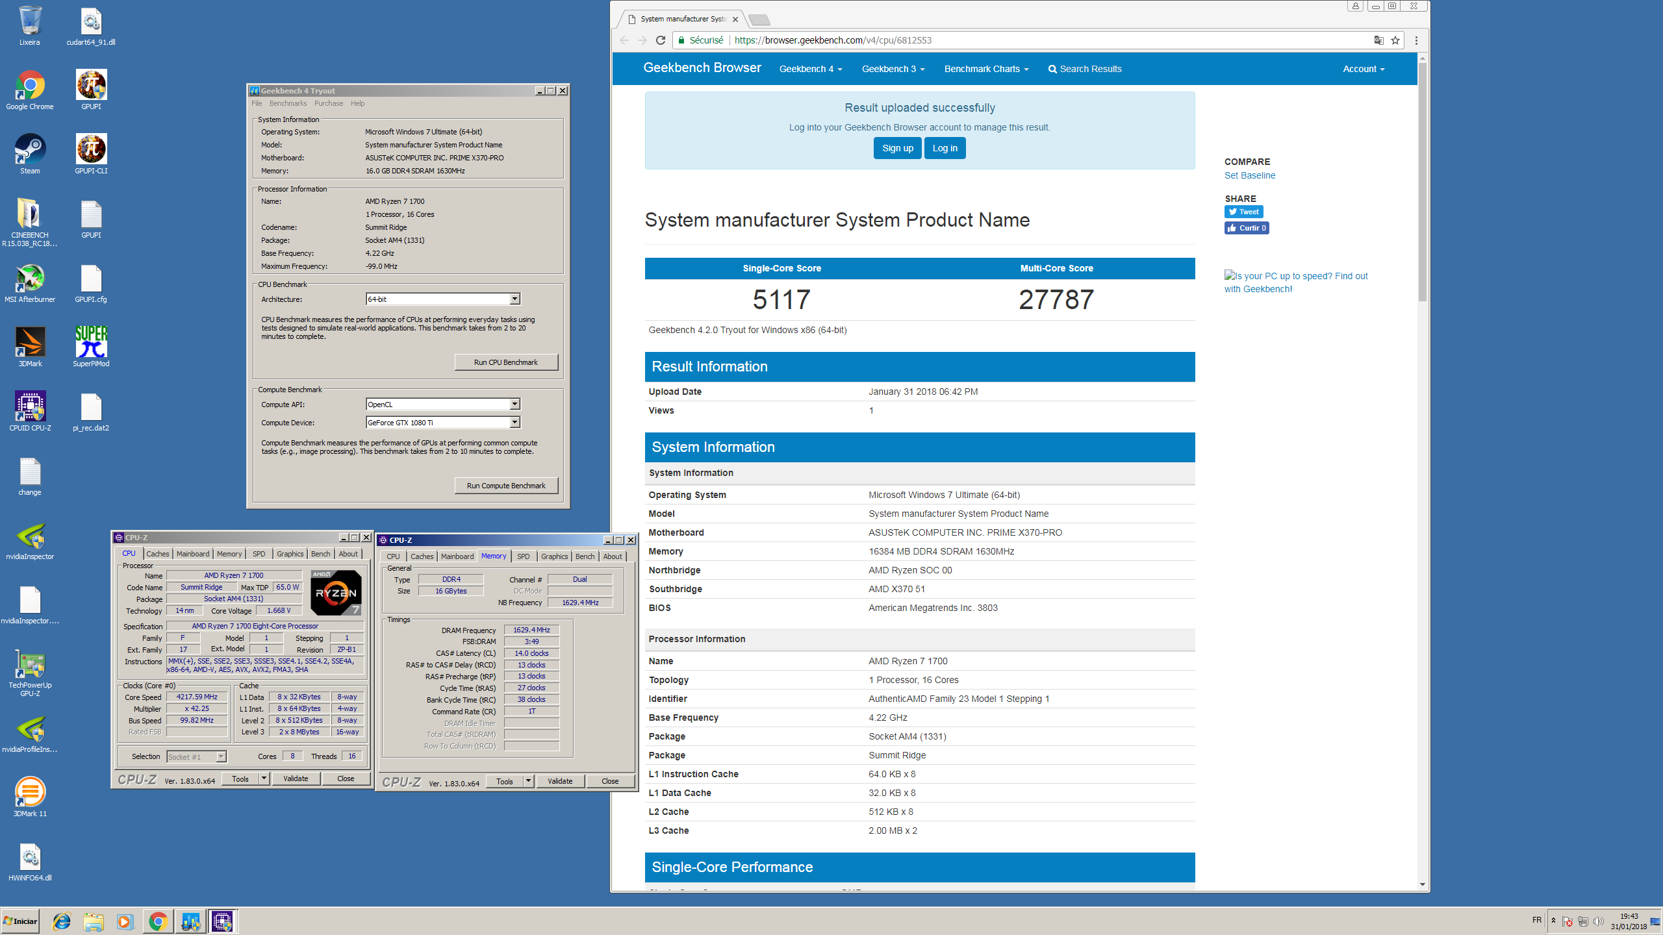The image size is (1663, 935).
Task: Click the Geekbench Browser brand link
Action: click(702, 68)
